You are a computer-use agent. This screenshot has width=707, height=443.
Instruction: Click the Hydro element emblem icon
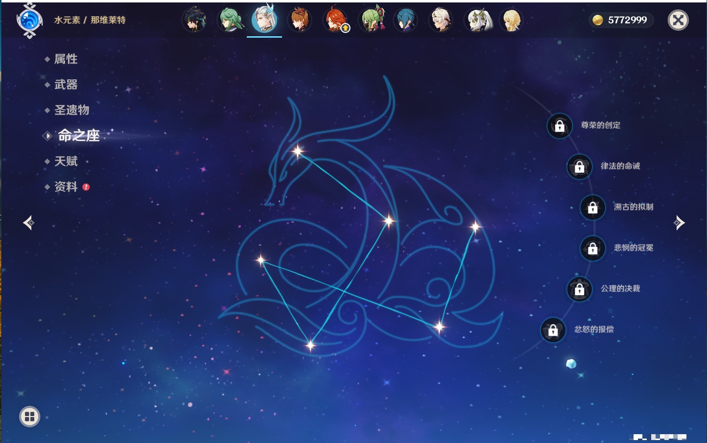[29, 21]
